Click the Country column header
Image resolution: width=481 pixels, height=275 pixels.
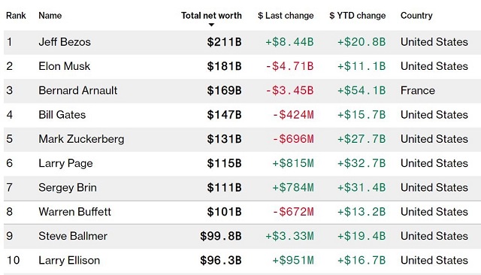pyautogui.click(x=416, y=16)
